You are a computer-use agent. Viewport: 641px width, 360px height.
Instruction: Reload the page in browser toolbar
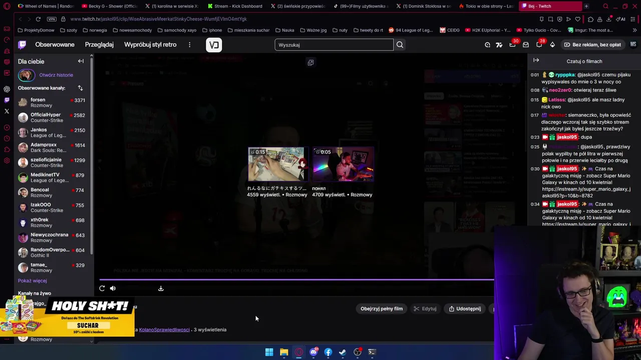[38, 19]
